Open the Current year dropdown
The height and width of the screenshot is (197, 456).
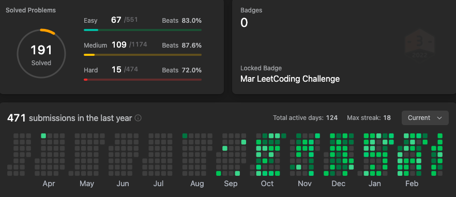[425, 118]
